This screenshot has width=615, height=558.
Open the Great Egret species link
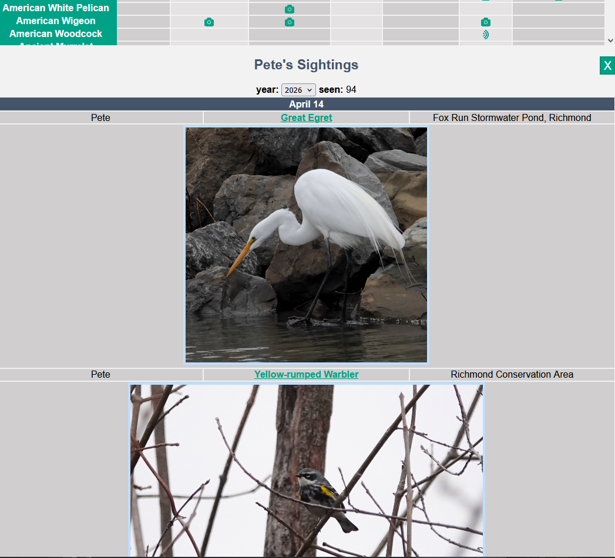point(306,117)
